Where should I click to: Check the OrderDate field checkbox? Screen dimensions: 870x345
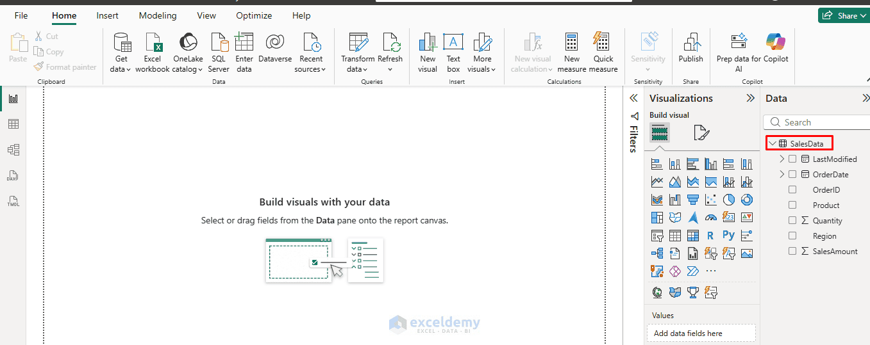[x=792, y=174]
